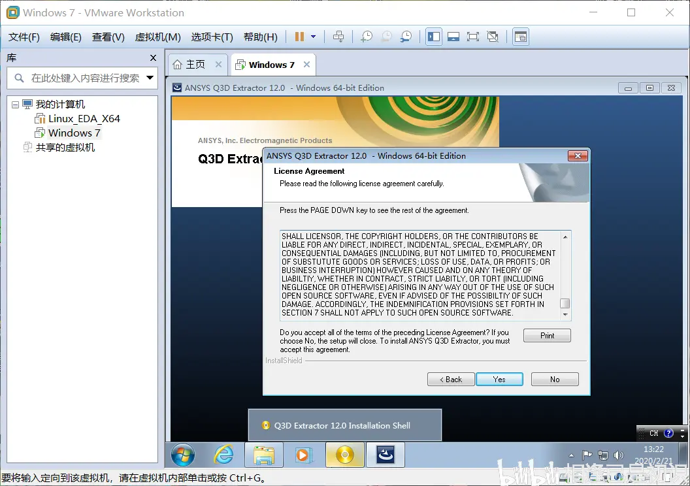This screenshot has height=486, width=690.
Task: Open the library search dropdown arrow
Action: coord(150,78)
